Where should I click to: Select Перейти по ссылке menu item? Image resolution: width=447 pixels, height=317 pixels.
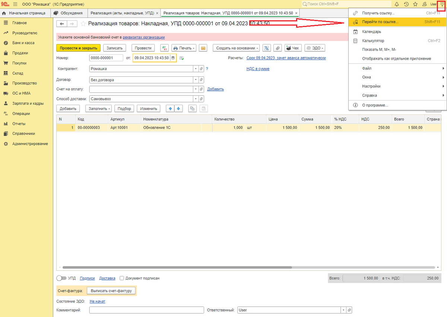[397, 22]
